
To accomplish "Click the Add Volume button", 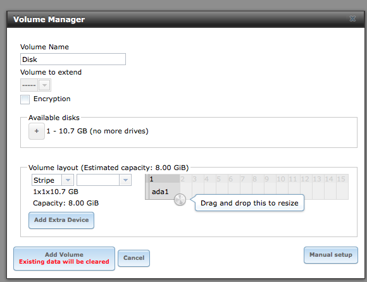I will point(64,259).
